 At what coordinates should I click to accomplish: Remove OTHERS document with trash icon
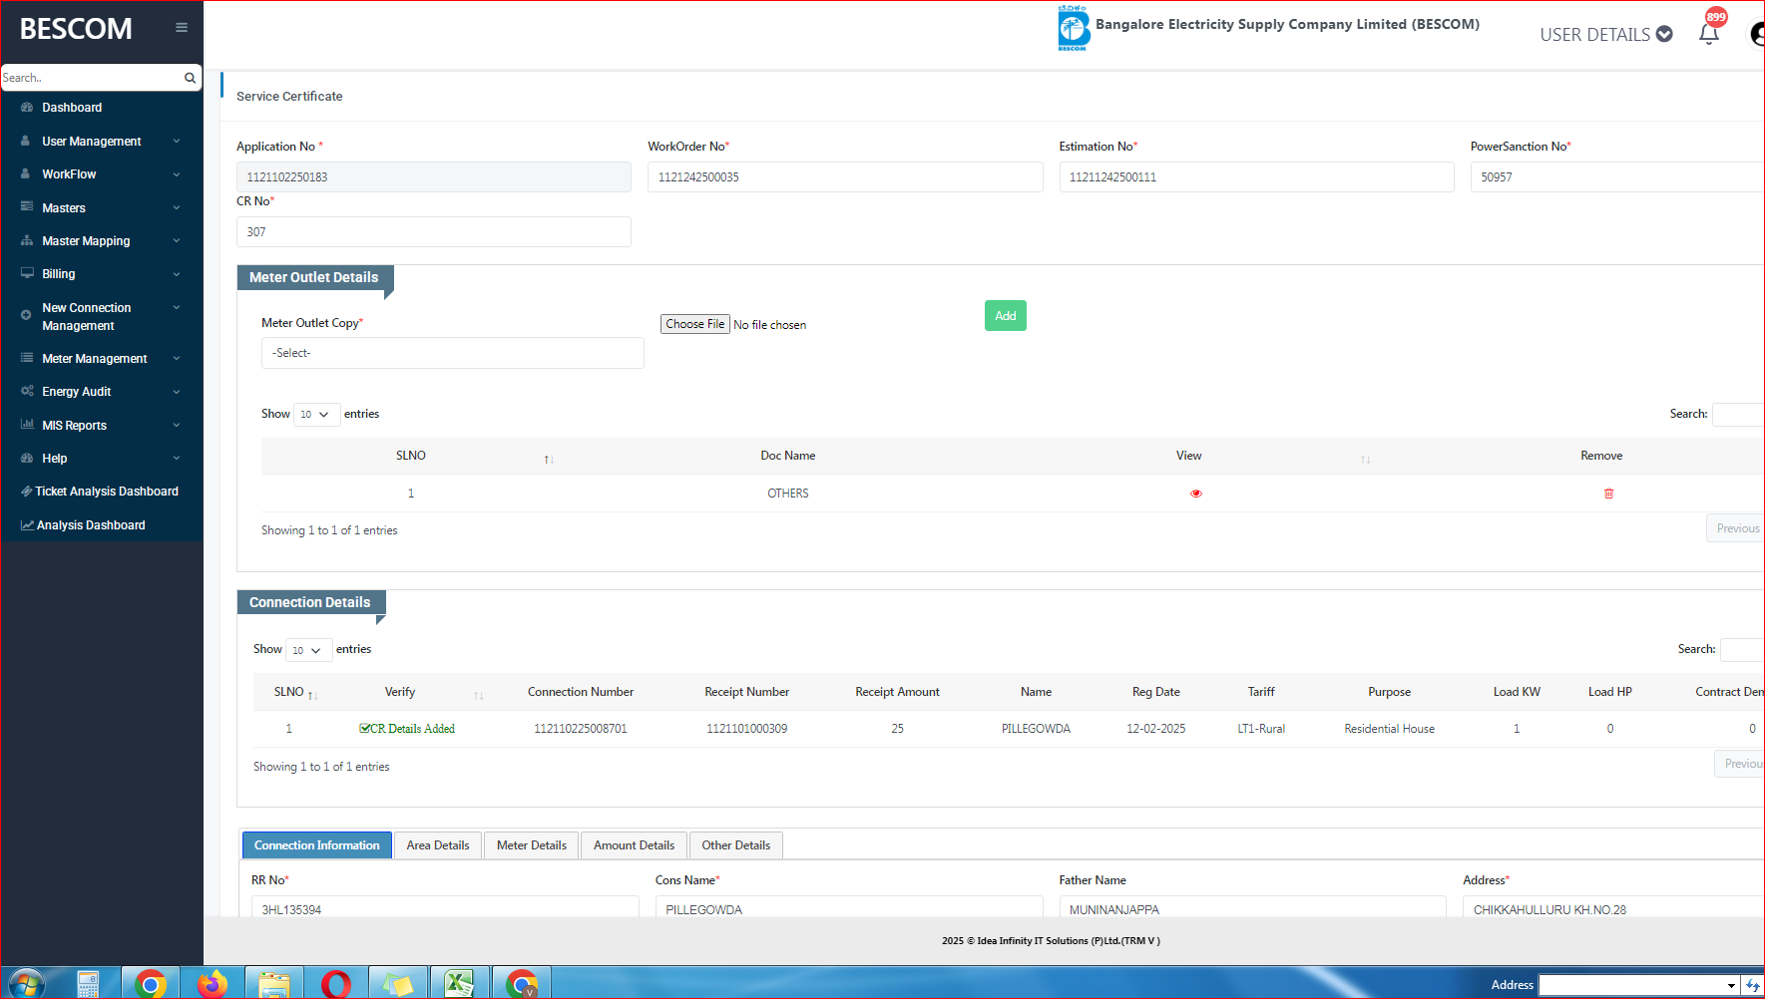[1608, 494]
